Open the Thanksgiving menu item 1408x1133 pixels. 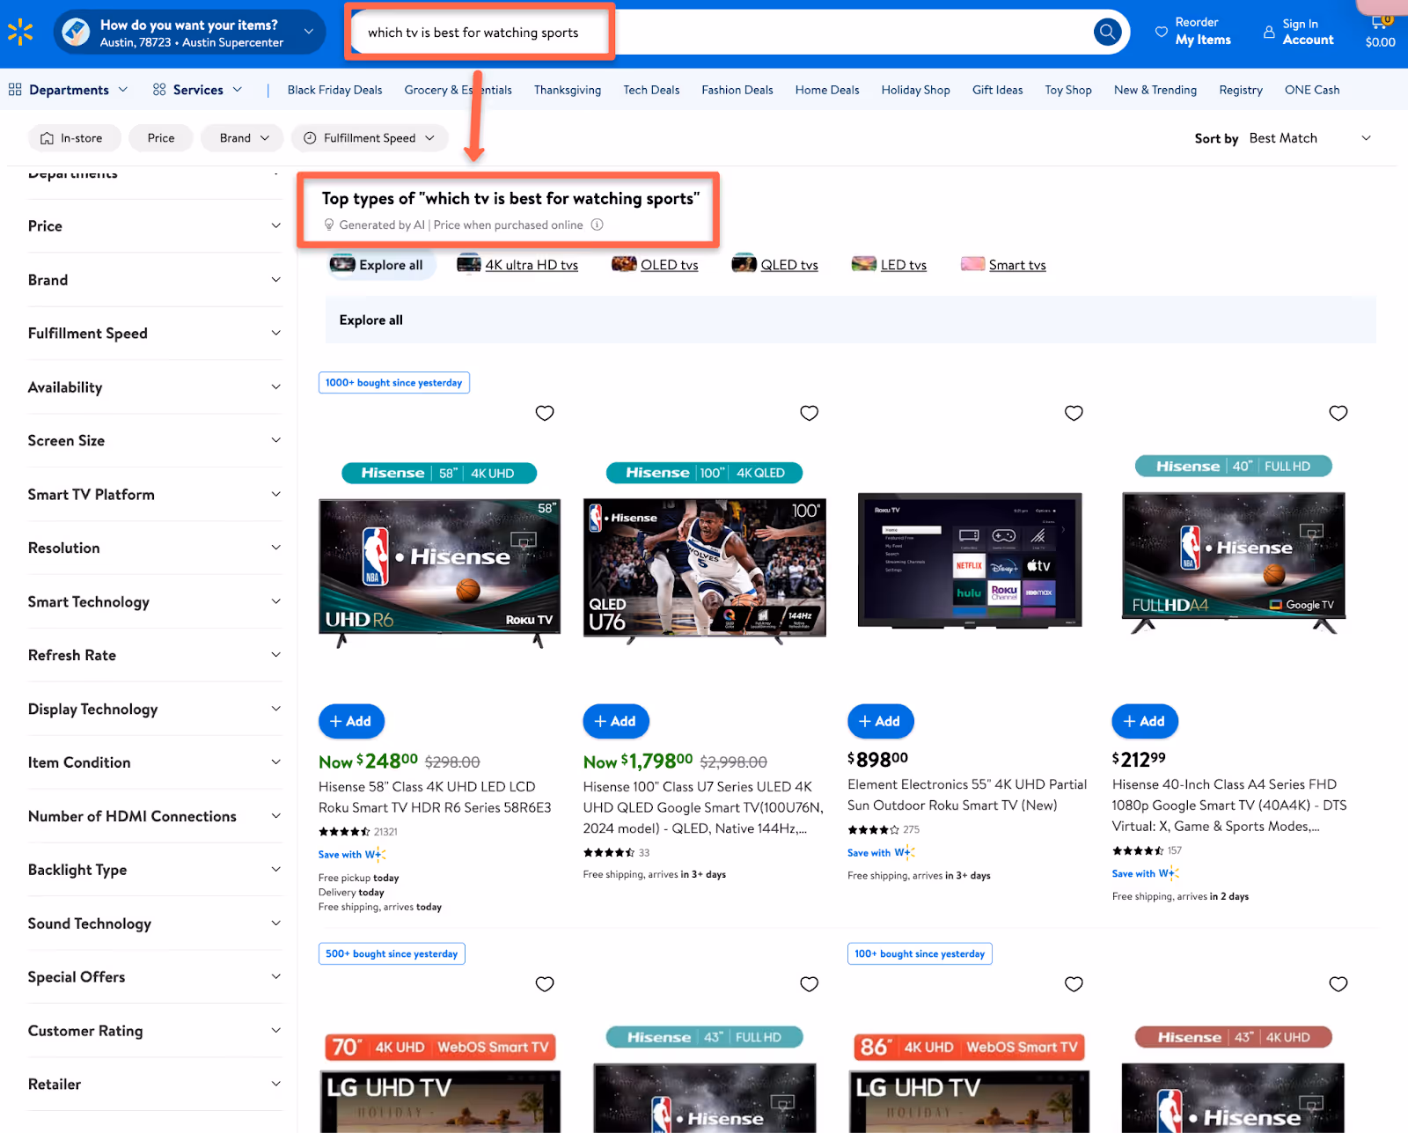(x=568, y=90)
